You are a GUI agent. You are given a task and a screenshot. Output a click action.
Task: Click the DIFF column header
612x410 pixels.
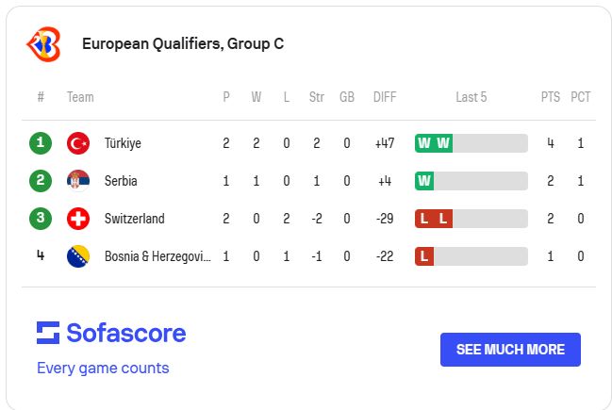click(x=385, y=97)
